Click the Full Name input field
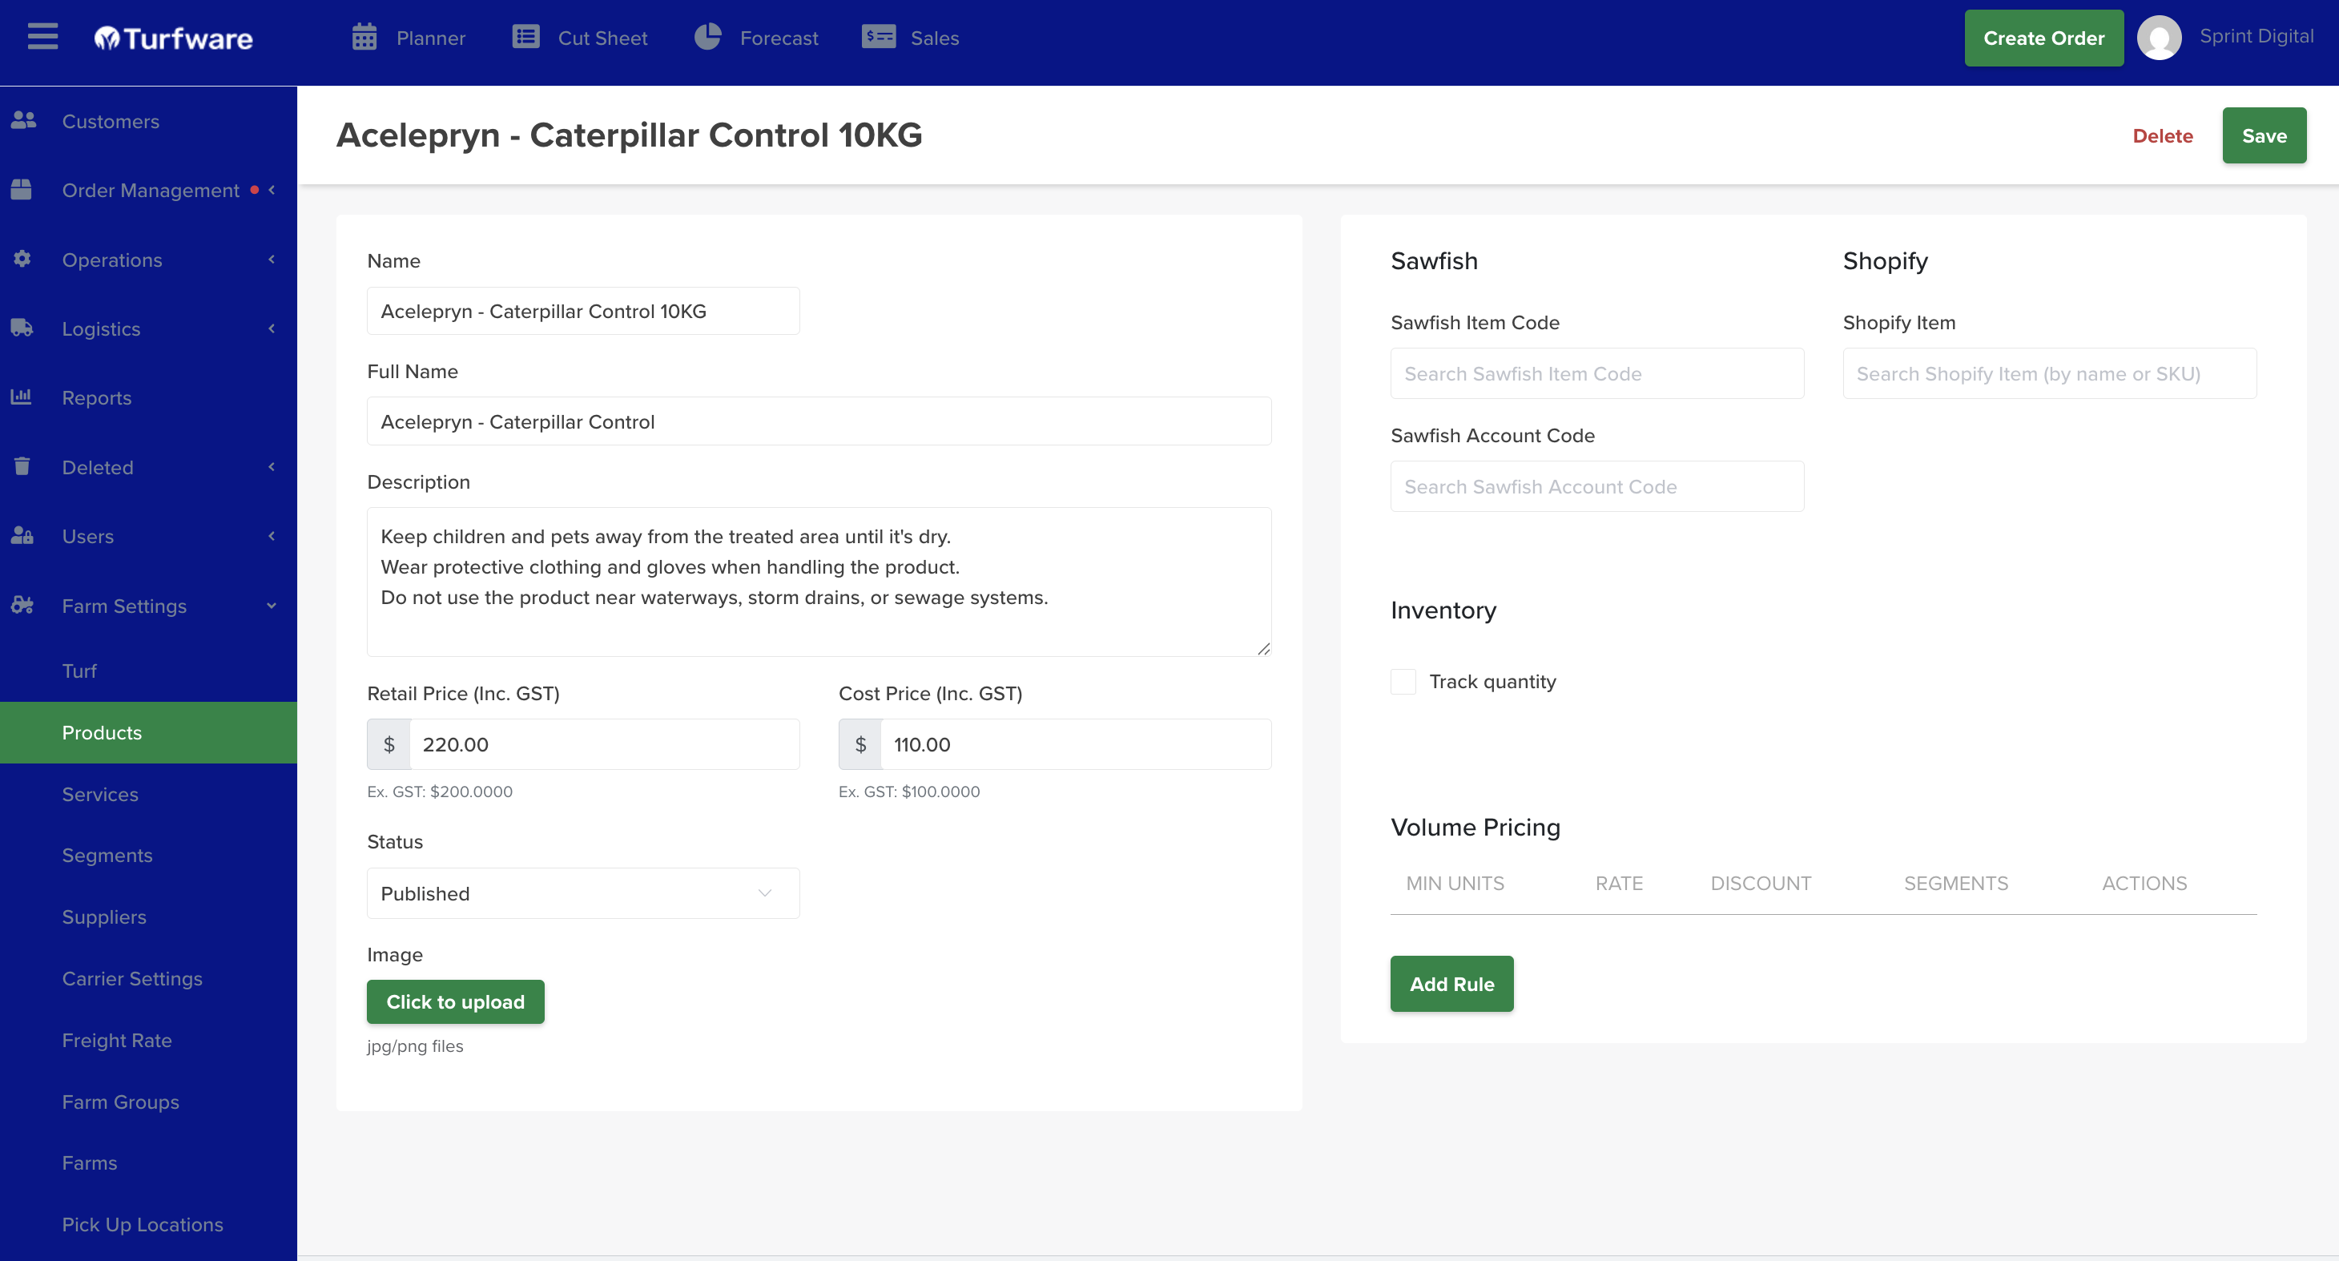Screen dimensions: 2339x1261 pos(818,421)
